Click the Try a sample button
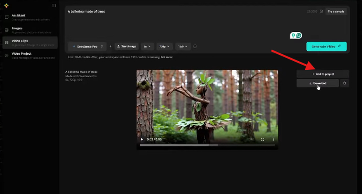 coord(336,11)
